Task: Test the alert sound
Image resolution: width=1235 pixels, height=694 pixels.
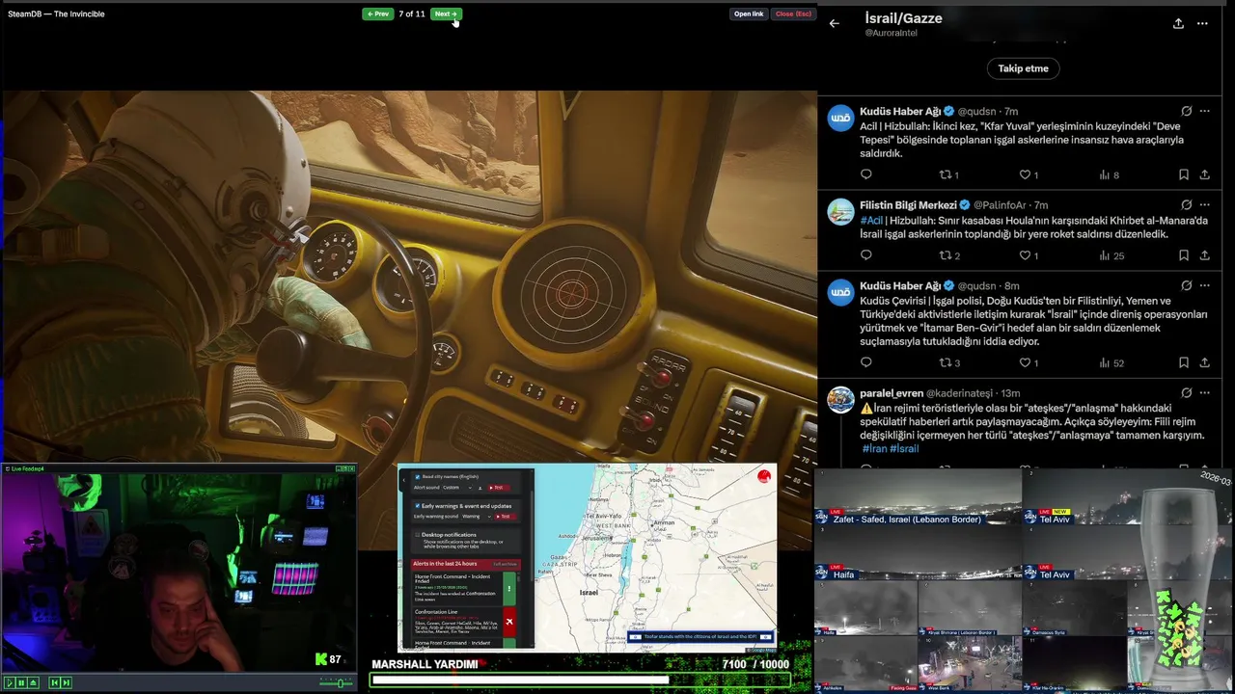Action: click(x=499, y=488)
